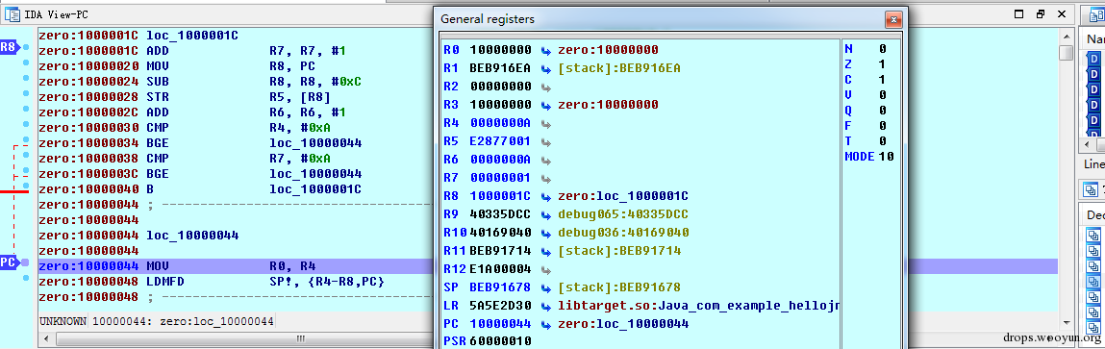
Task: Follow the jump arrow next to SP value
Action: click(545, 287)
